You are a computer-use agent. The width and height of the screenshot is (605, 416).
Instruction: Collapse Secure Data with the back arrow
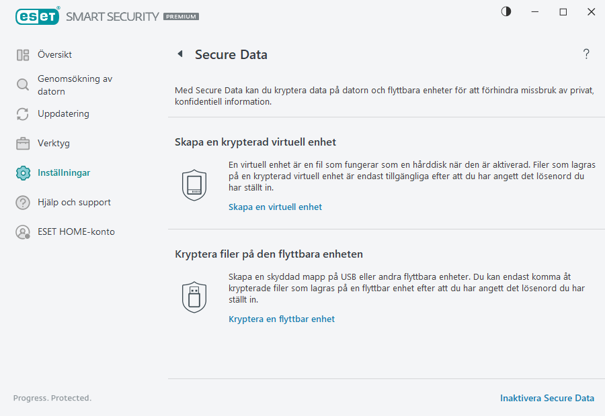(179, 54)
